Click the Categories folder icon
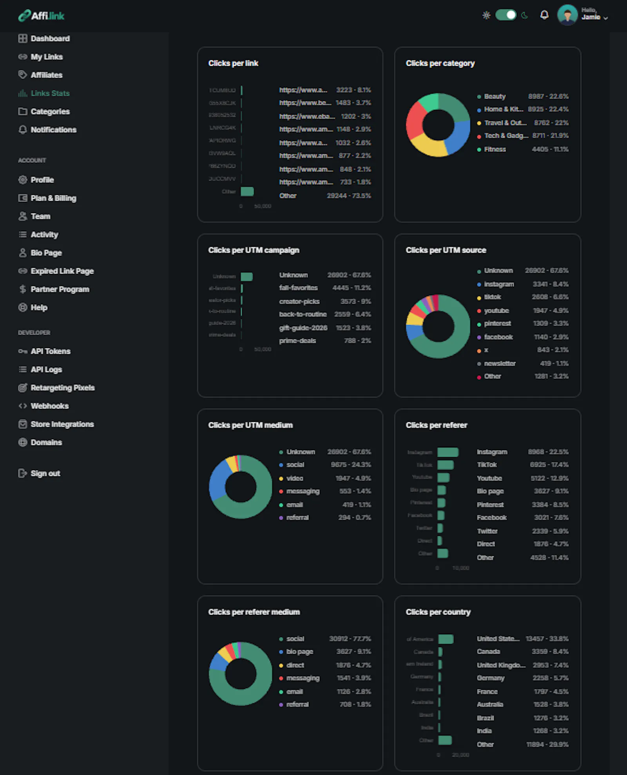Image resolution: width=627 pixels, height=775 pixels. [x=23, y=112]
